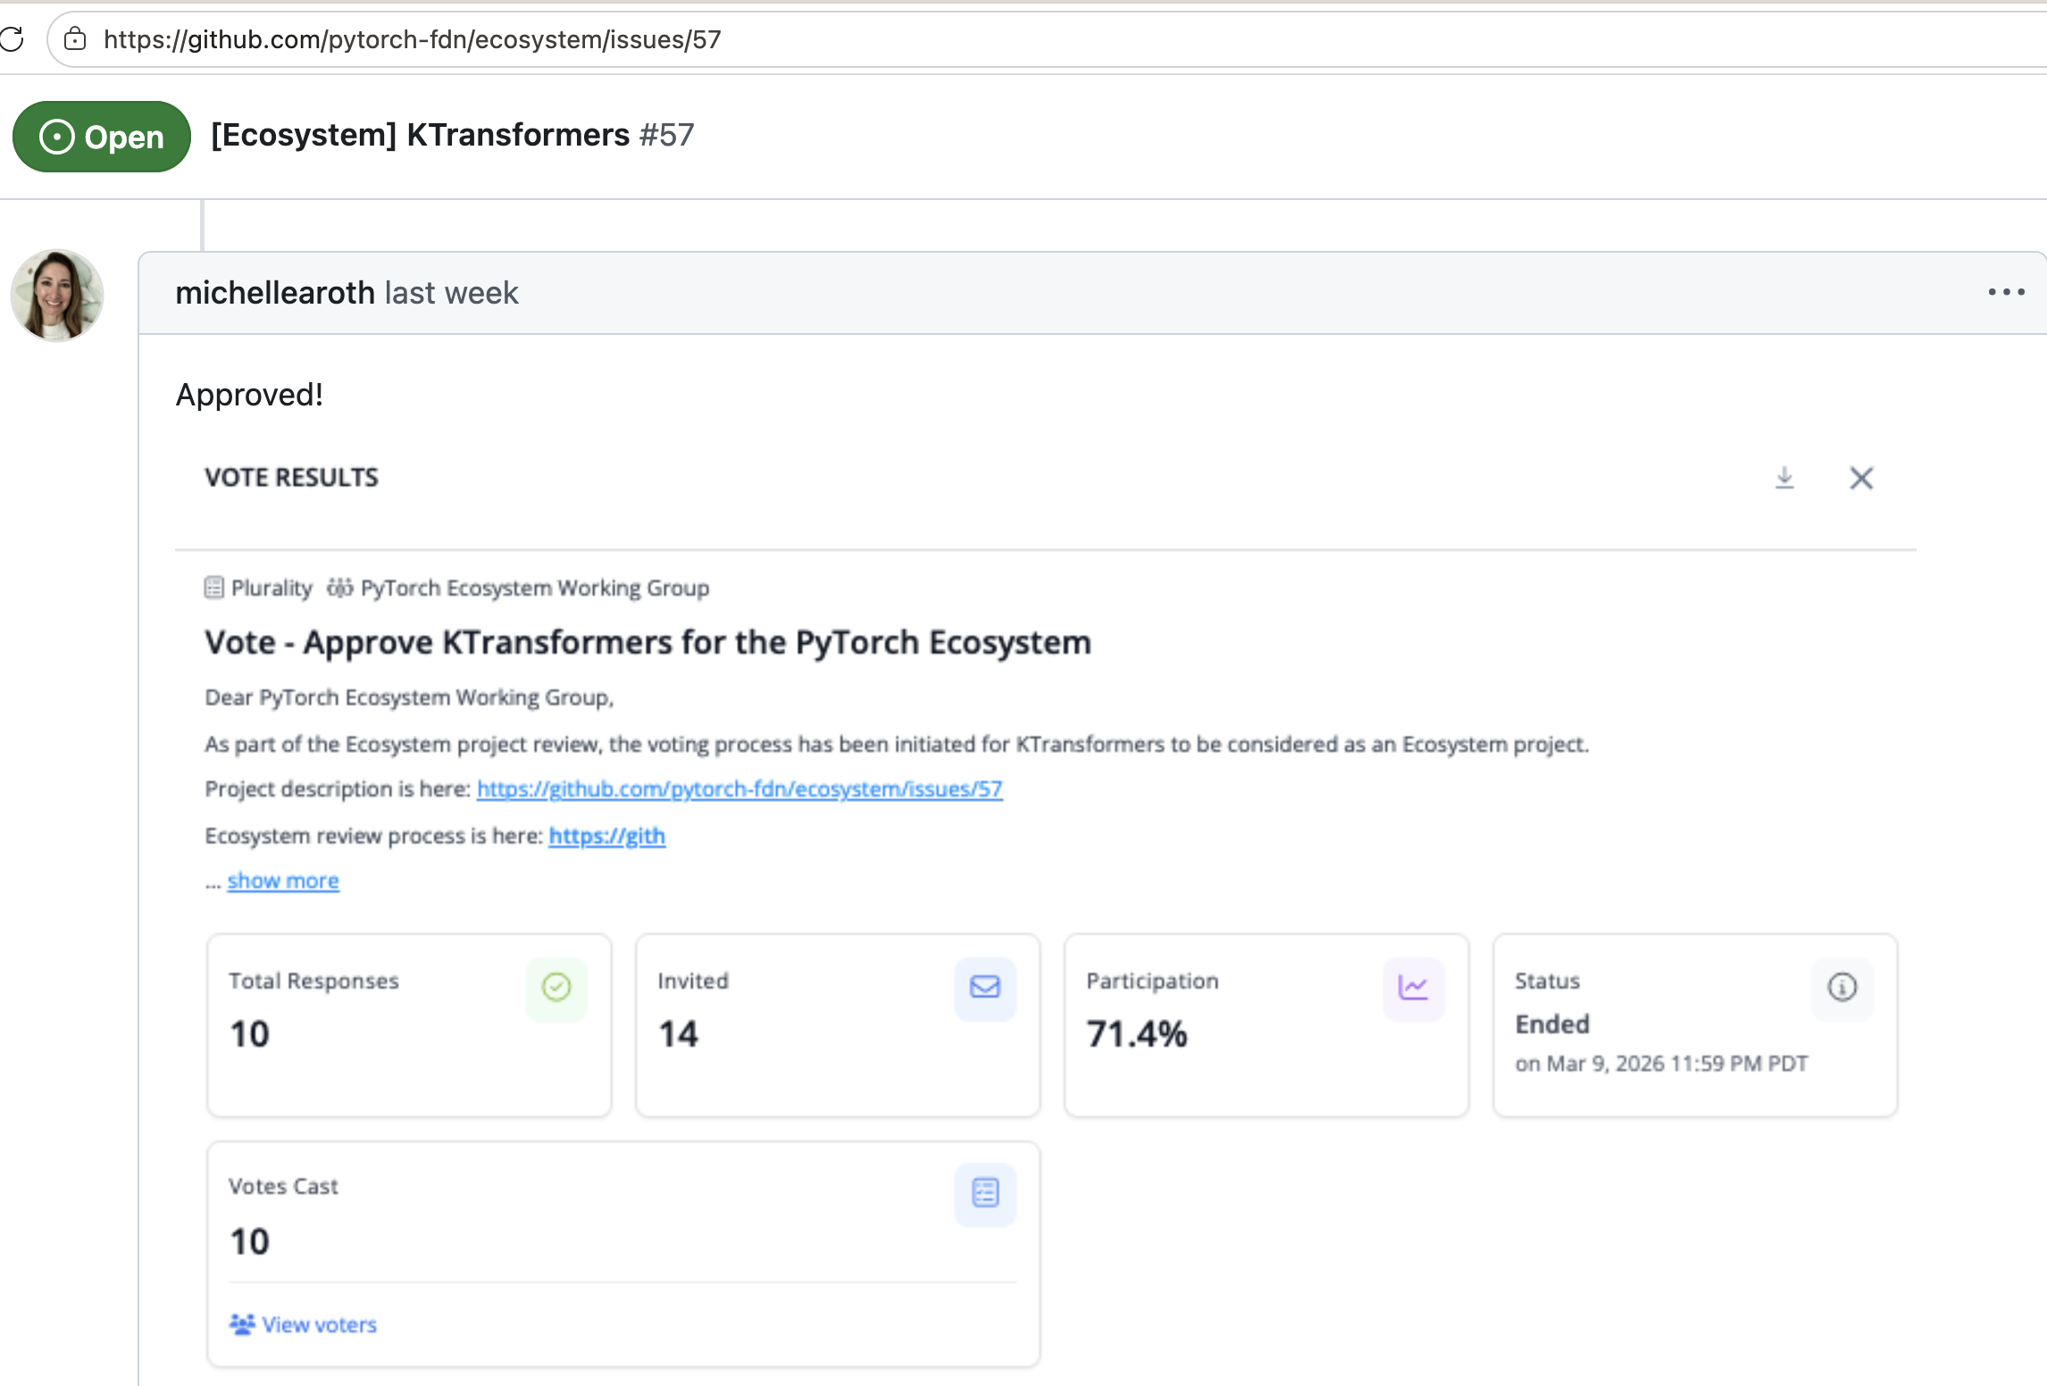The image size is (2047, 1386).
Task: Click the 'Dear PyTorch Ecosystem Working Group,' line
Action: [x=409, y=697]
